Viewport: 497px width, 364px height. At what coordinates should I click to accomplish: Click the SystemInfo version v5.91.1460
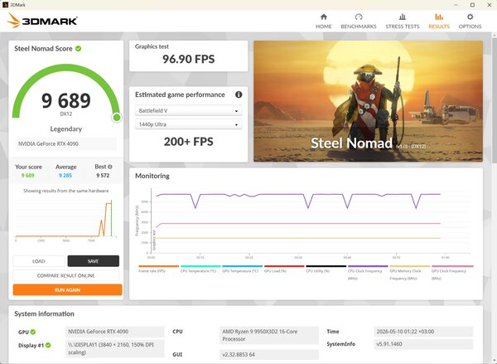423,344
